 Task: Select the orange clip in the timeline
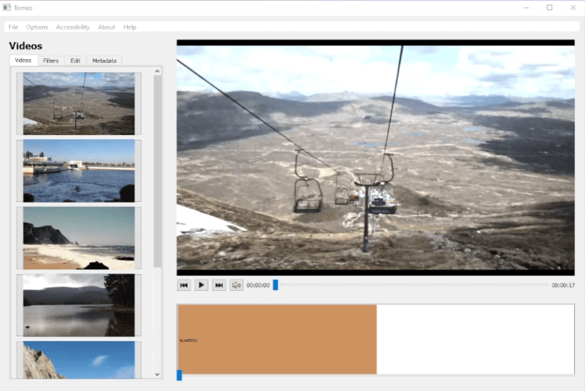pos(277,339)
